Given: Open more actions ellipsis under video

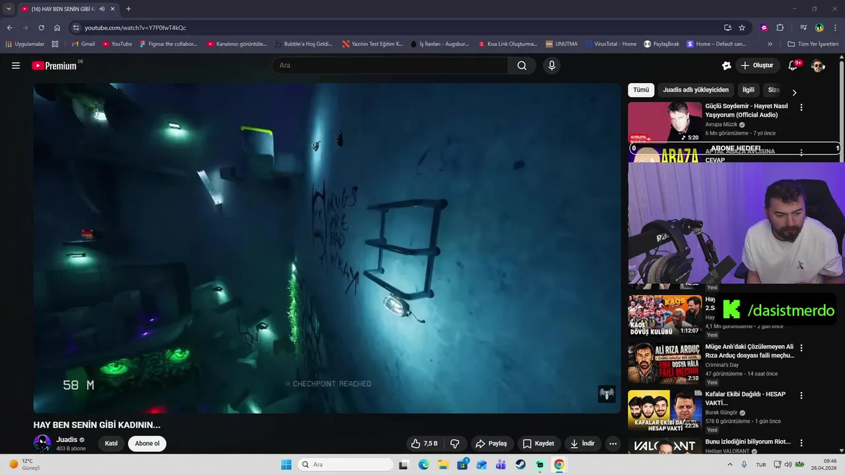Looking at the screenshot, I should point(613,443).
